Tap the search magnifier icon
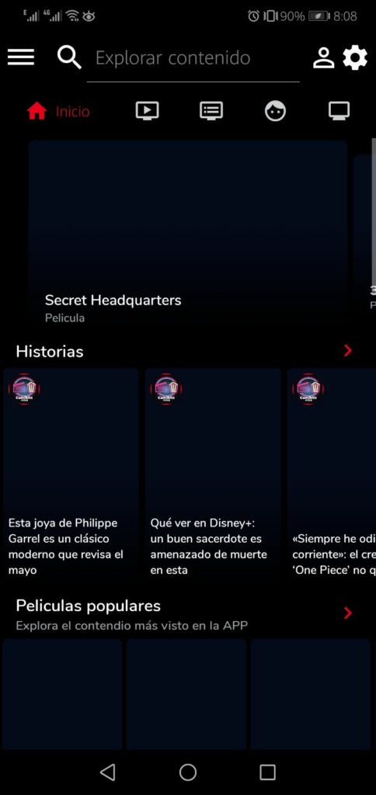The image size is (376, 795). pyautogui.click(x=69, y=57)
